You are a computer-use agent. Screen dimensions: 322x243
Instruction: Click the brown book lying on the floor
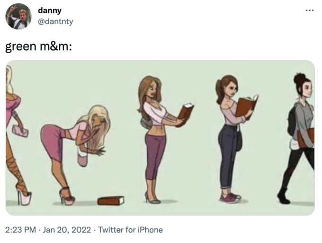pyautogui.click(x=111, y=201)
